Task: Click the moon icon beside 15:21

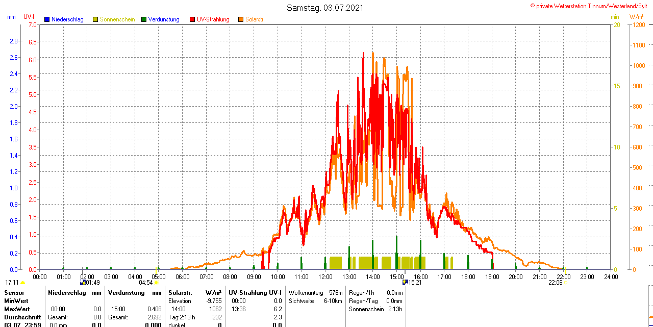Action: [x=405, y=282]
